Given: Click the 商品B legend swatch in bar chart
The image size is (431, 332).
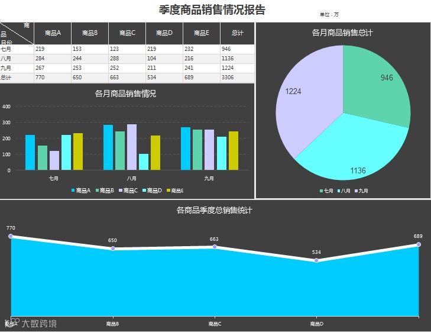Looking at the screenshot, I should click(97, 191).
